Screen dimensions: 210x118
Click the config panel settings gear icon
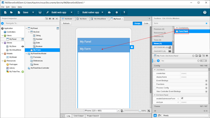pyautogui.click(x=207, y=56)
